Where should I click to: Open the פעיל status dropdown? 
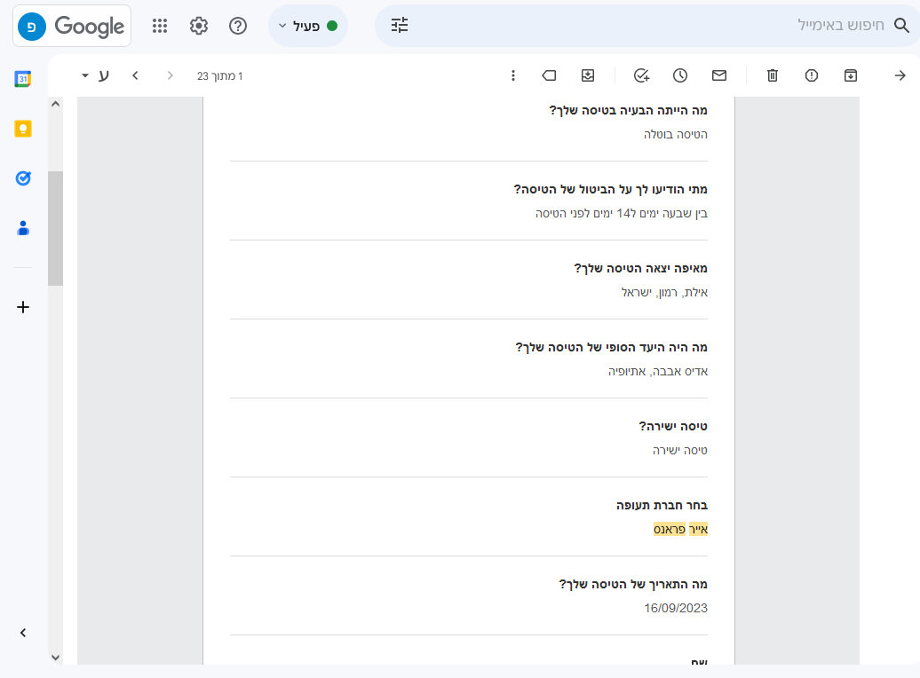click(x=308, y=26)
